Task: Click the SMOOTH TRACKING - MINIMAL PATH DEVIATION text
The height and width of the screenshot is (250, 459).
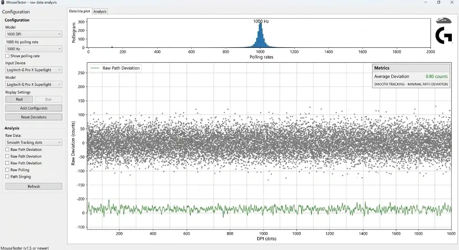Action: pos(411,84)
